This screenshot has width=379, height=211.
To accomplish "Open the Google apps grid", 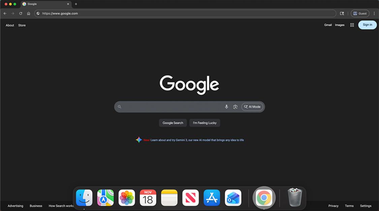I will pos(352,25).
